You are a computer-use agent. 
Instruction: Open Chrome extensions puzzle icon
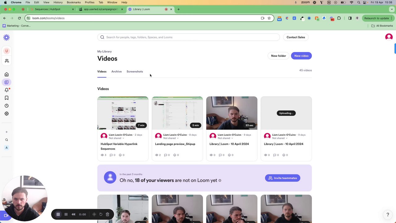tap(339, 18)
